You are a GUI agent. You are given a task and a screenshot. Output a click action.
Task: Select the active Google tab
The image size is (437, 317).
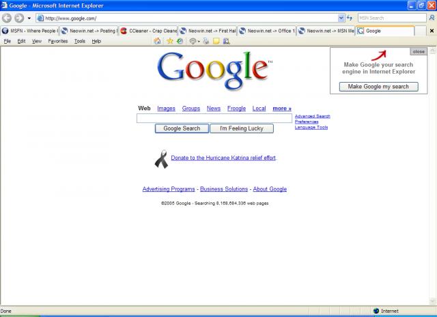(385, 31)
